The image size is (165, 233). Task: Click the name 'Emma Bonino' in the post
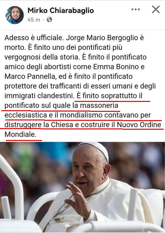116,67
